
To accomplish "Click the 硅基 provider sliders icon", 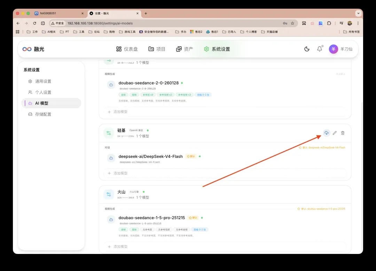I will pyautogui.click(x=109, y=133).
